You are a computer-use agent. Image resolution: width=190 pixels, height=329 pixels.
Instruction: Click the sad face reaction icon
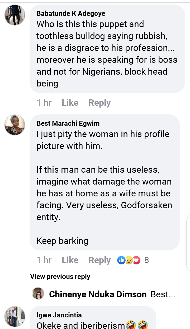click(x=129, y=260)
